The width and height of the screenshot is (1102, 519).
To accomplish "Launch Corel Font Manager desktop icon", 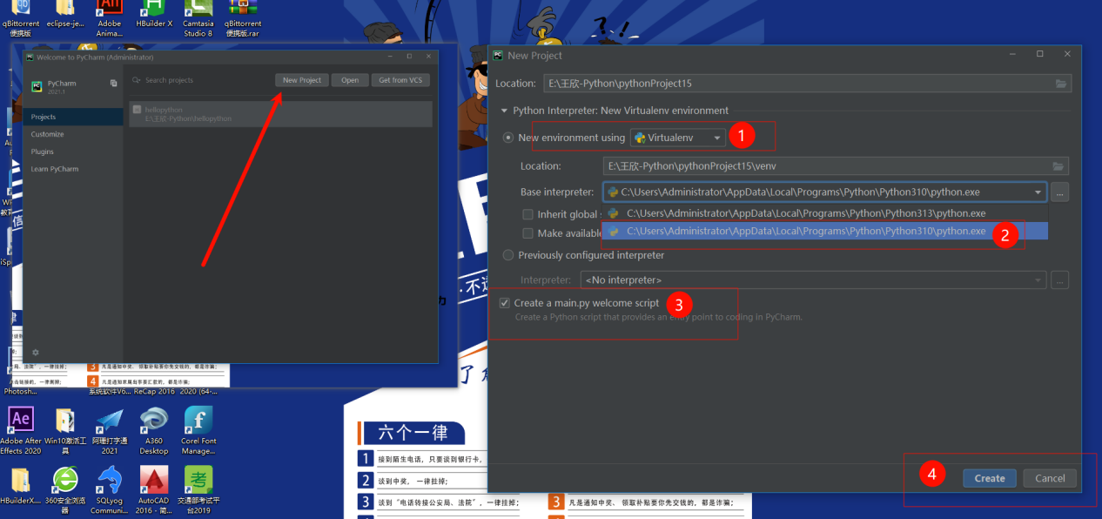I will tap(198, 429).
